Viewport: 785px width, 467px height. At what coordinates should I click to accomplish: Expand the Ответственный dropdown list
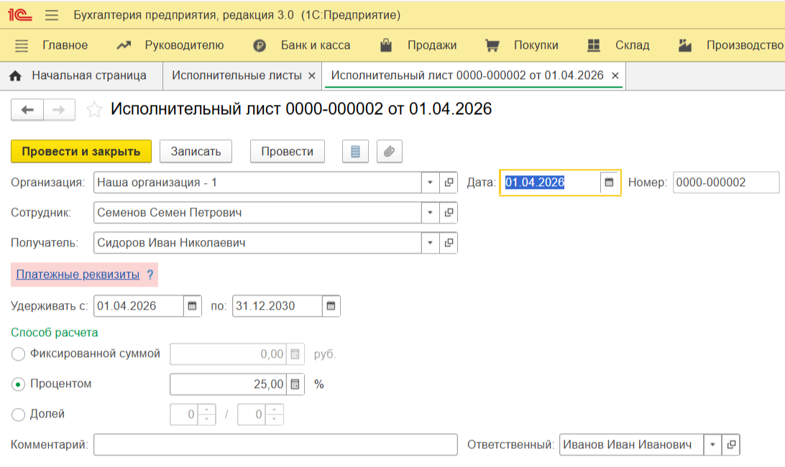pos(712,445)
